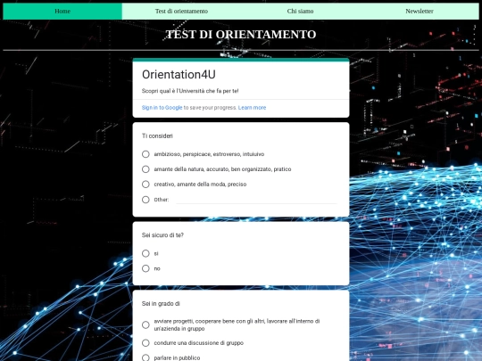Click the Orientation4U form title
Viewport: 482px width, 361px height.
click(179, 75)
